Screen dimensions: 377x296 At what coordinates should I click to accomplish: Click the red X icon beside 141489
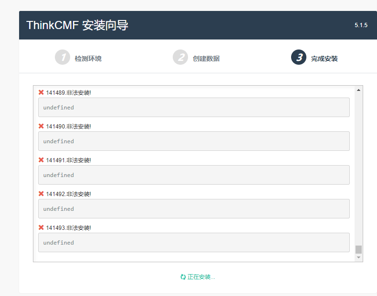(41, 92)
